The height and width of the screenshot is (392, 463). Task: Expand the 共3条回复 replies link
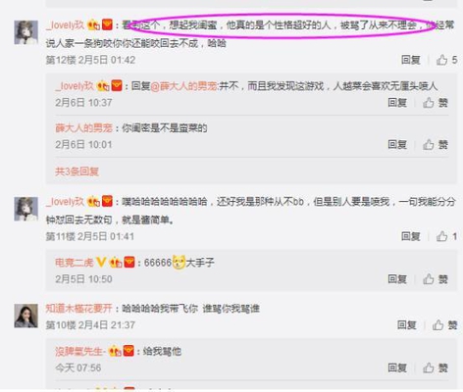(x=77, y=171)
